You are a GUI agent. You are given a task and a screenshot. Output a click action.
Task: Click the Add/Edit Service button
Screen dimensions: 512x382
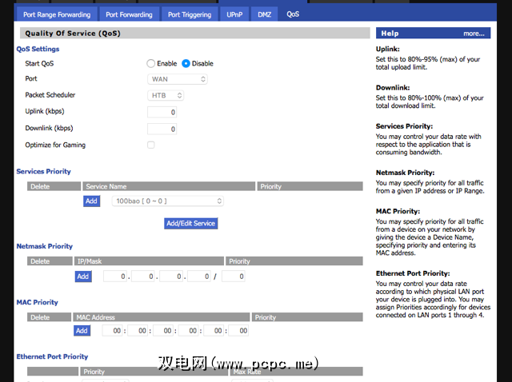click(190, 224)
